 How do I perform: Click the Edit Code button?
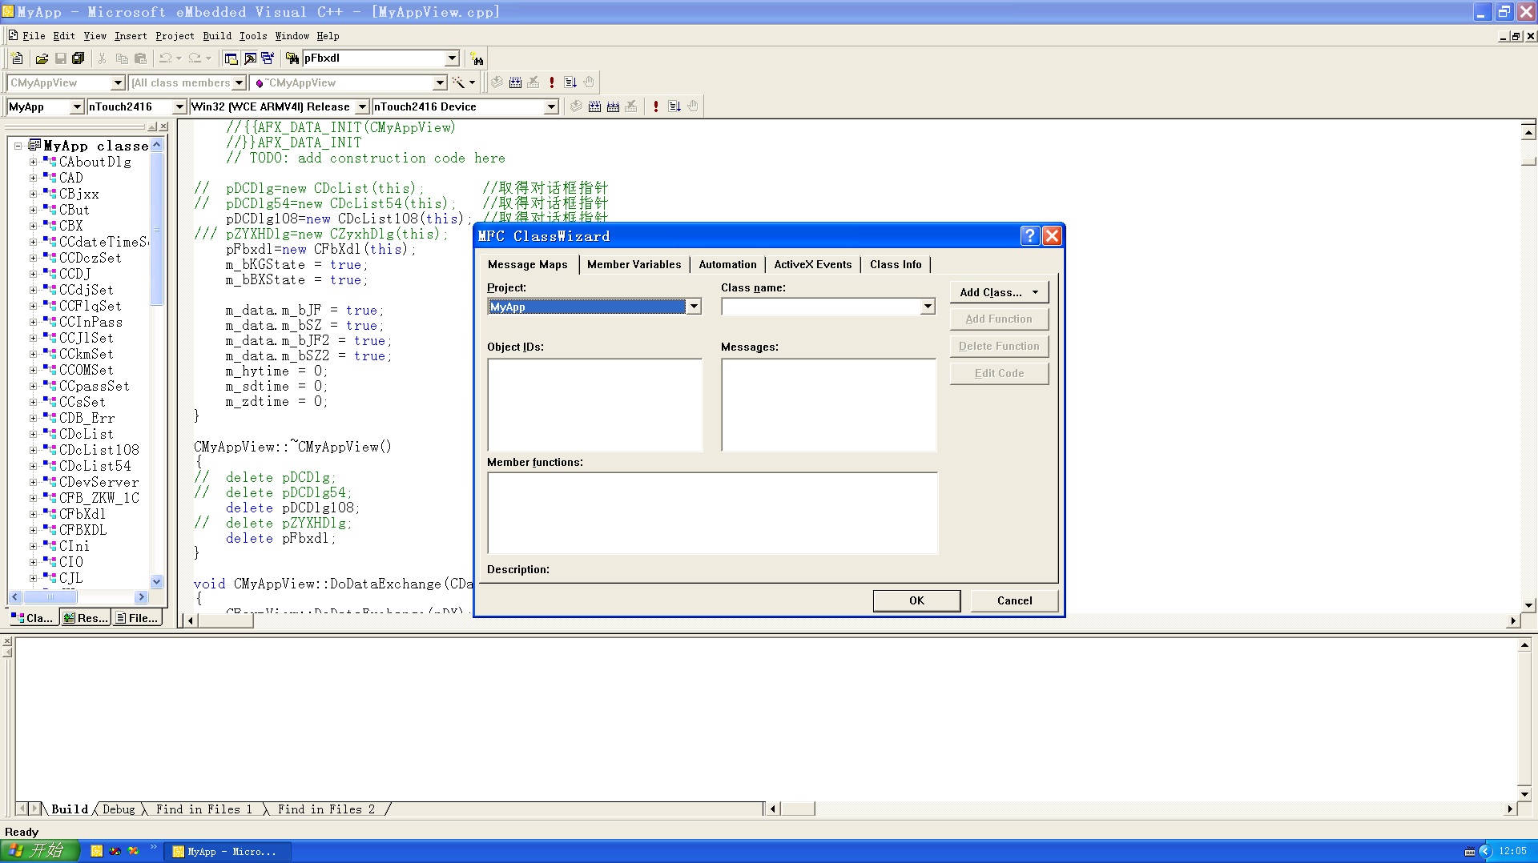coord(999,373)
